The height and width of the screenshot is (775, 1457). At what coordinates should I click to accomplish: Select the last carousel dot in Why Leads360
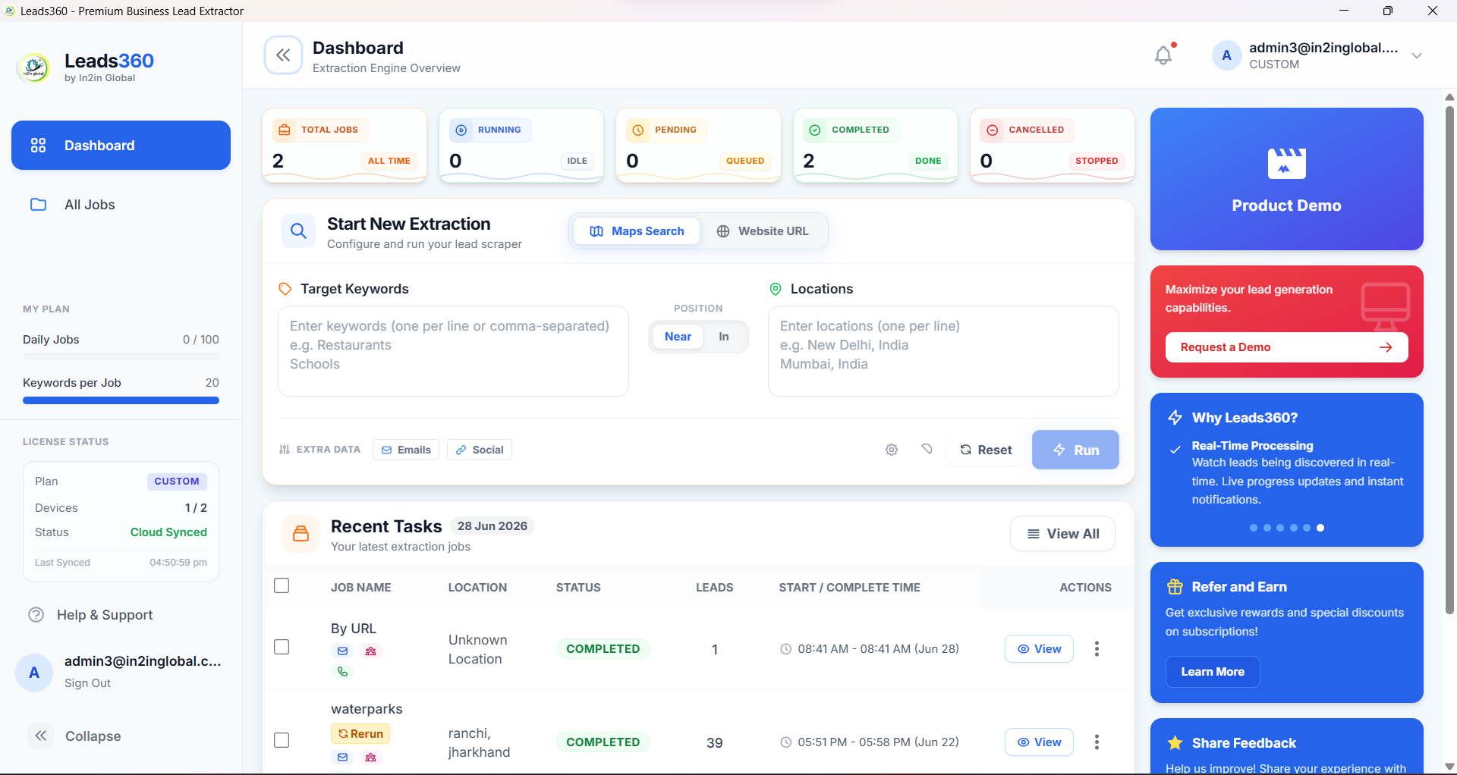tap(1320, 528)
